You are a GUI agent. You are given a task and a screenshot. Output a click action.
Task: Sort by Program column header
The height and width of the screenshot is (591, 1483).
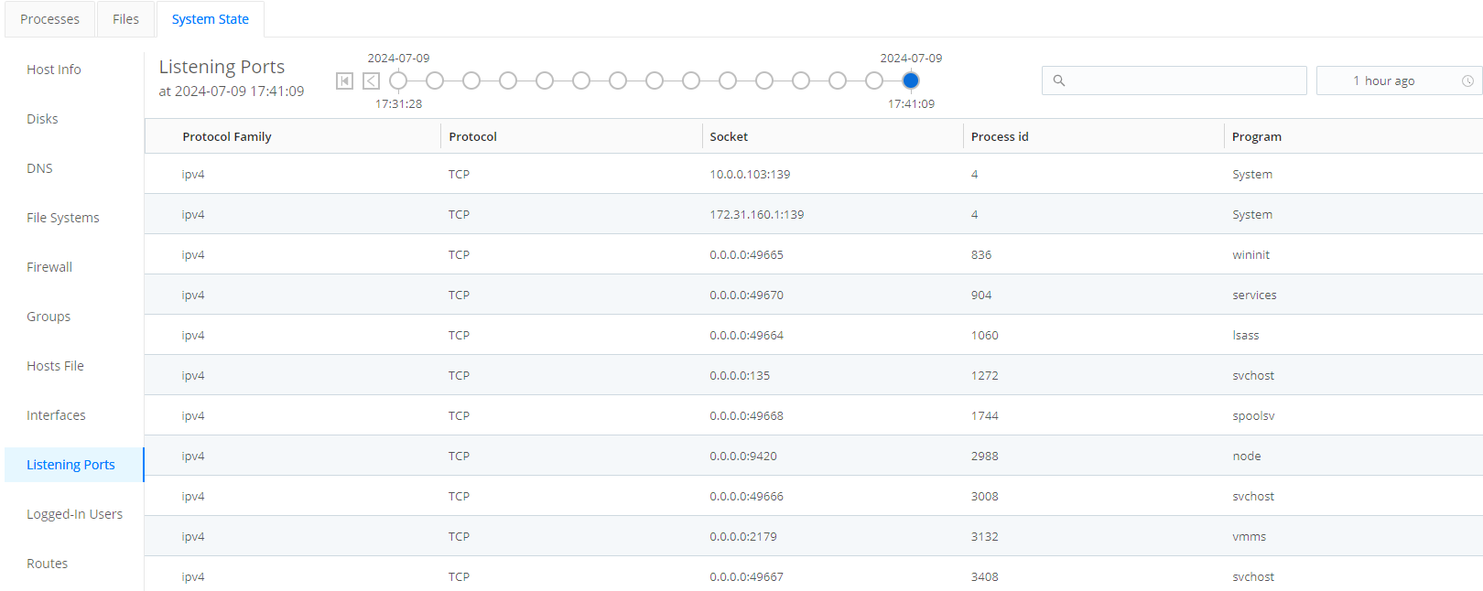point(1257,136)
